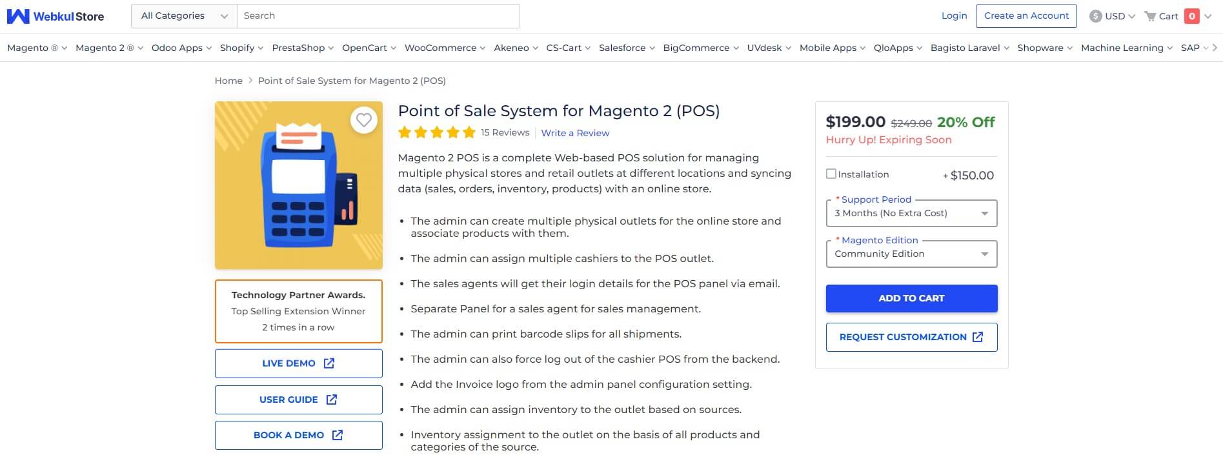
Task: Click the Write a Review link
Action: 575,133
